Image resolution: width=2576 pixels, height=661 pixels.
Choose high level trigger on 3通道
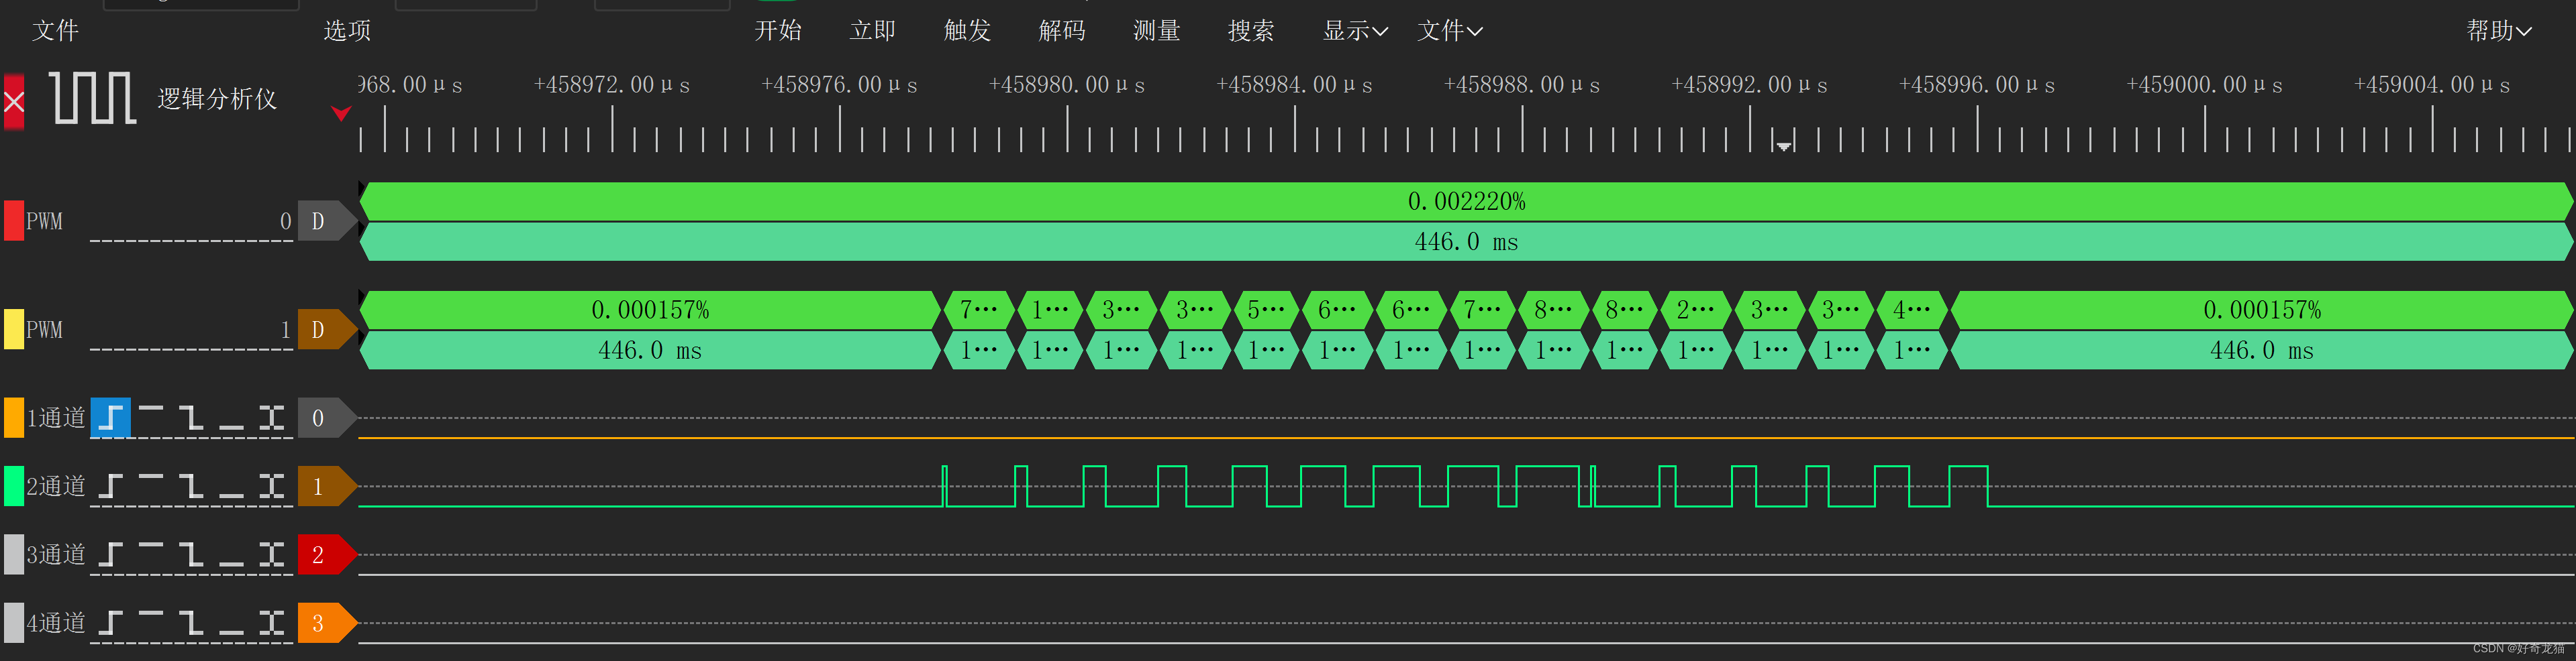[152, 555]
